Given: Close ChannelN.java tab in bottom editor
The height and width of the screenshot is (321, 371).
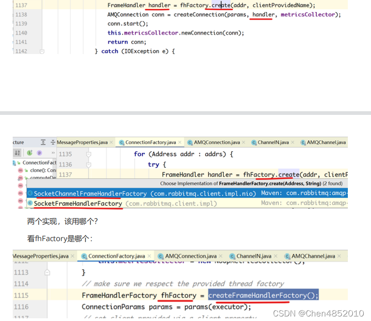Looking at the screenshot, I should [275, 256].
